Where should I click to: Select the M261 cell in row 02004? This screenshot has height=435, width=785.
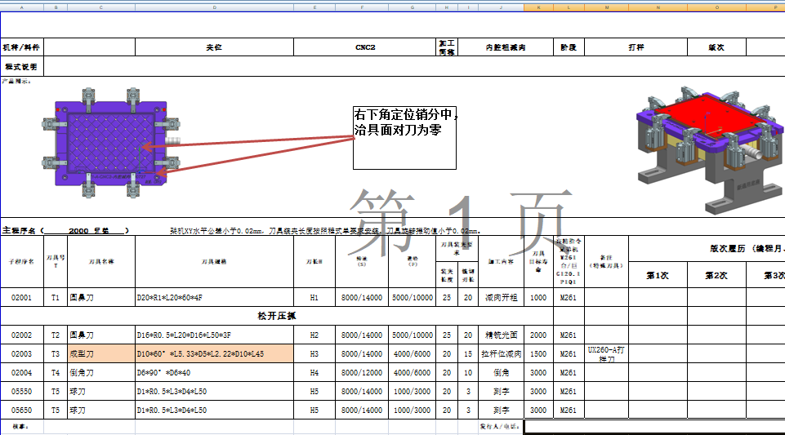(569, 372)
